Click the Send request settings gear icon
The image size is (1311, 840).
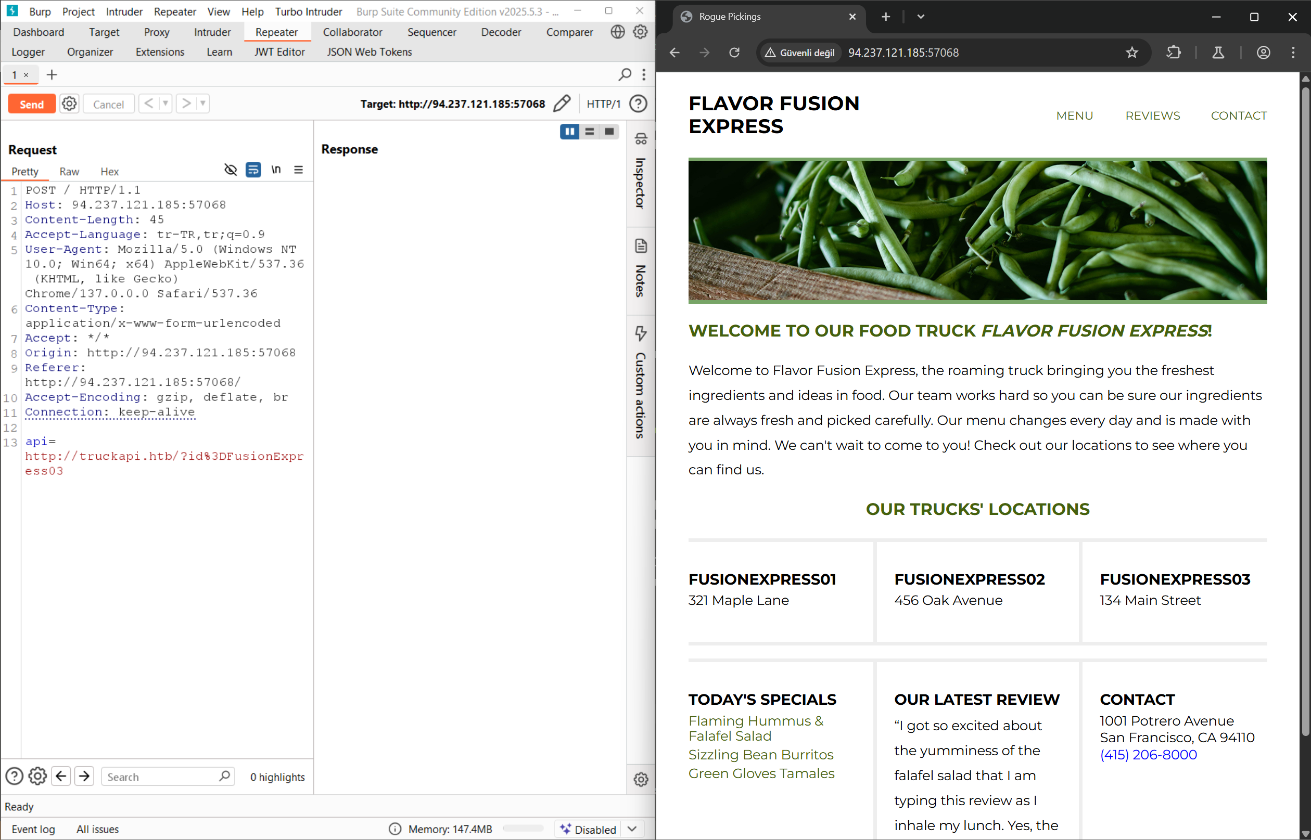click(x=69, y=104)
